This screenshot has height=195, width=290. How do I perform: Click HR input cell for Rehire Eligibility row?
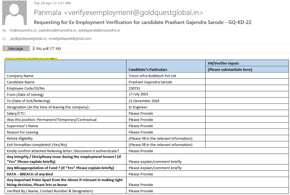tap(247, 138)
